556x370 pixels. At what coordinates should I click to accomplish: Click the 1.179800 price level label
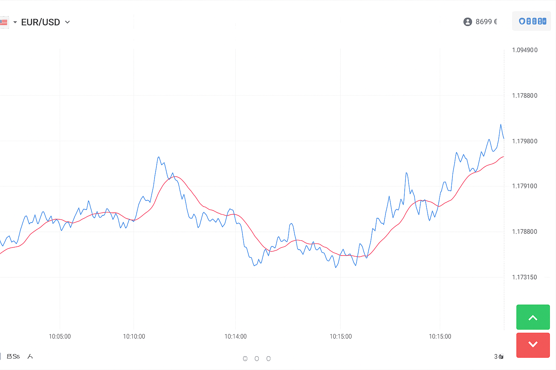(525, 141)
